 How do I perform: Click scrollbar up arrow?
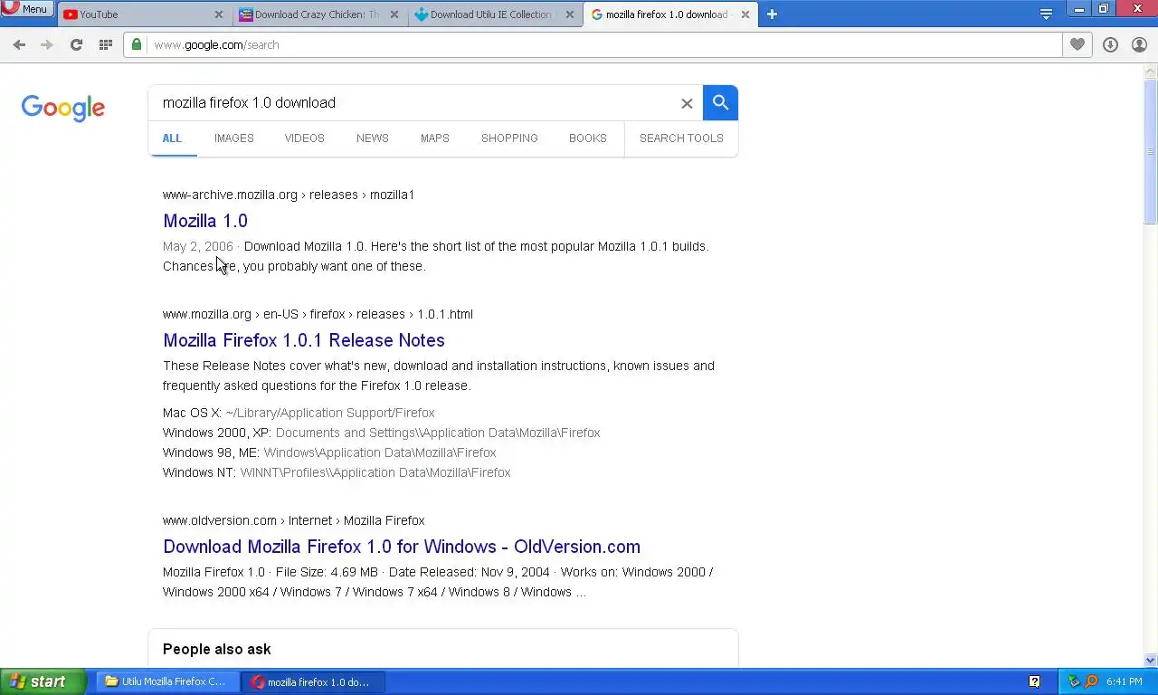pyautogui.click(x=1151, y=71)
